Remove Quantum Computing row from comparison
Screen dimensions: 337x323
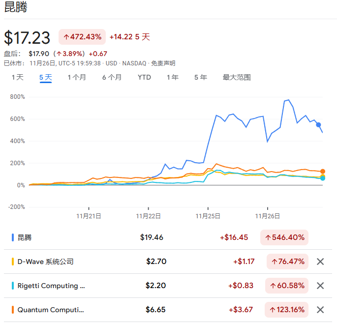(320, 310)
